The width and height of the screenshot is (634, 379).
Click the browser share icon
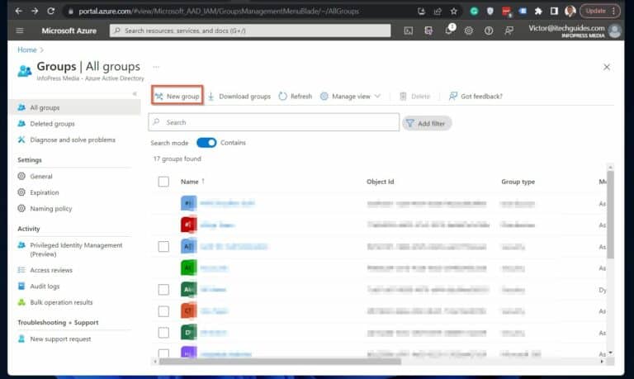[438, 12]
